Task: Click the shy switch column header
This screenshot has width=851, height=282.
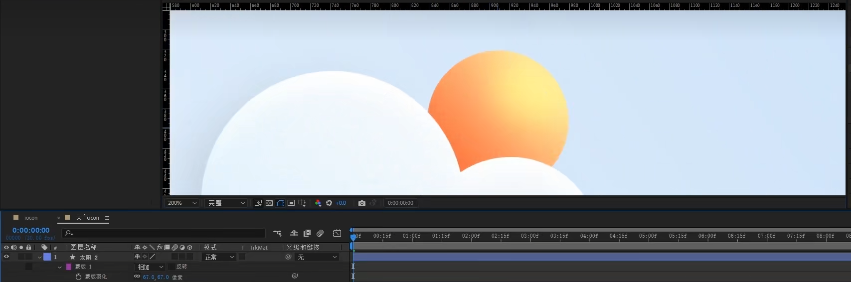Action: 137,247
